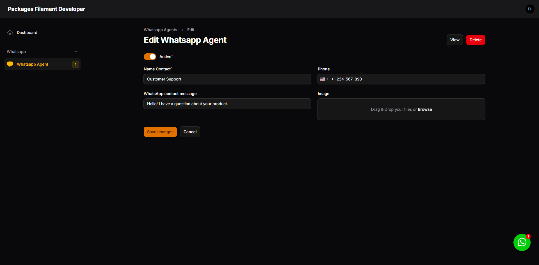The width and height of the screenshot is (539, 265).
Task: Click the Cancel button
Action: 190,132
